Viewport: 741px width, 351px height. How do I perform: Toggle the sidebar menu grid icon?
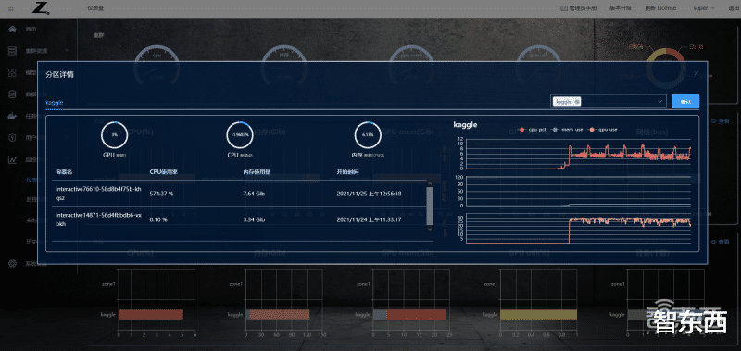coord(11,8)
